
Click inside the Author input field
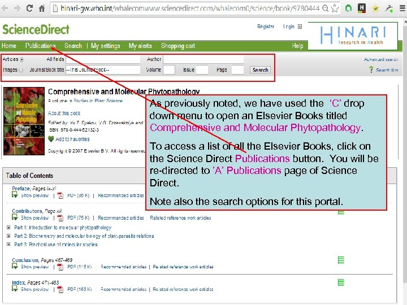(x=203, y=59)
